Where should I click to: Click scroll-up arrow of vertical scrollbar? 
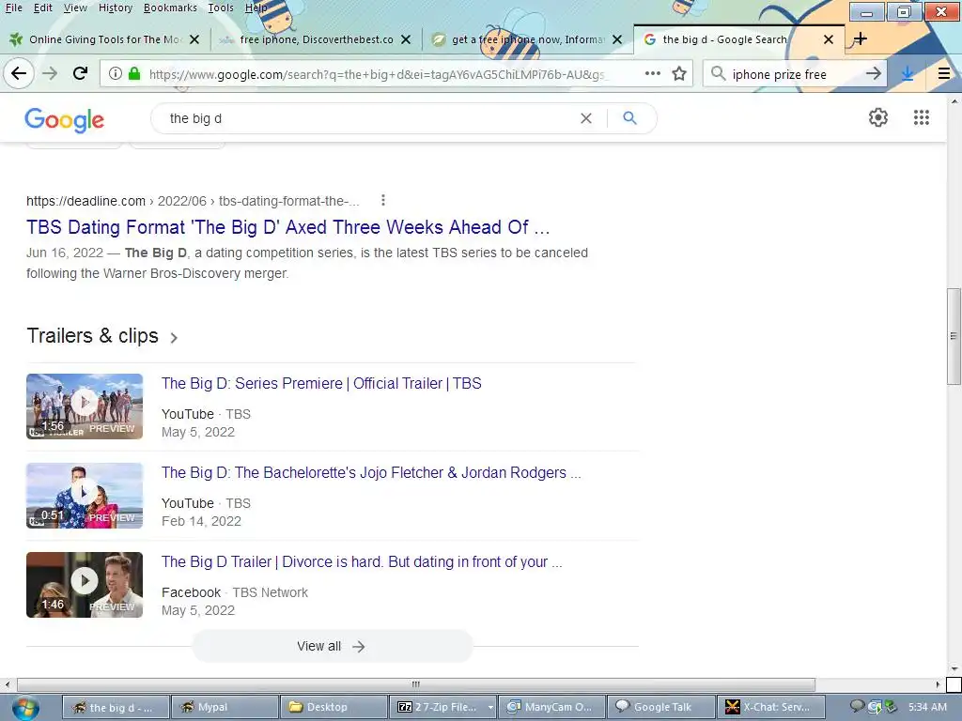[x=954, y=100]
